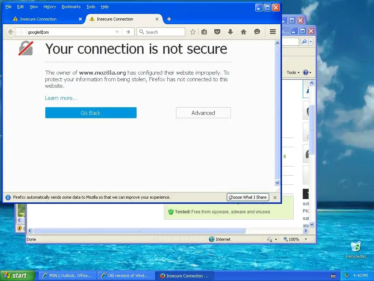The image size is (374, 281).
Task: Click the info icon in notification bar
Action: (x=8, y=197)
